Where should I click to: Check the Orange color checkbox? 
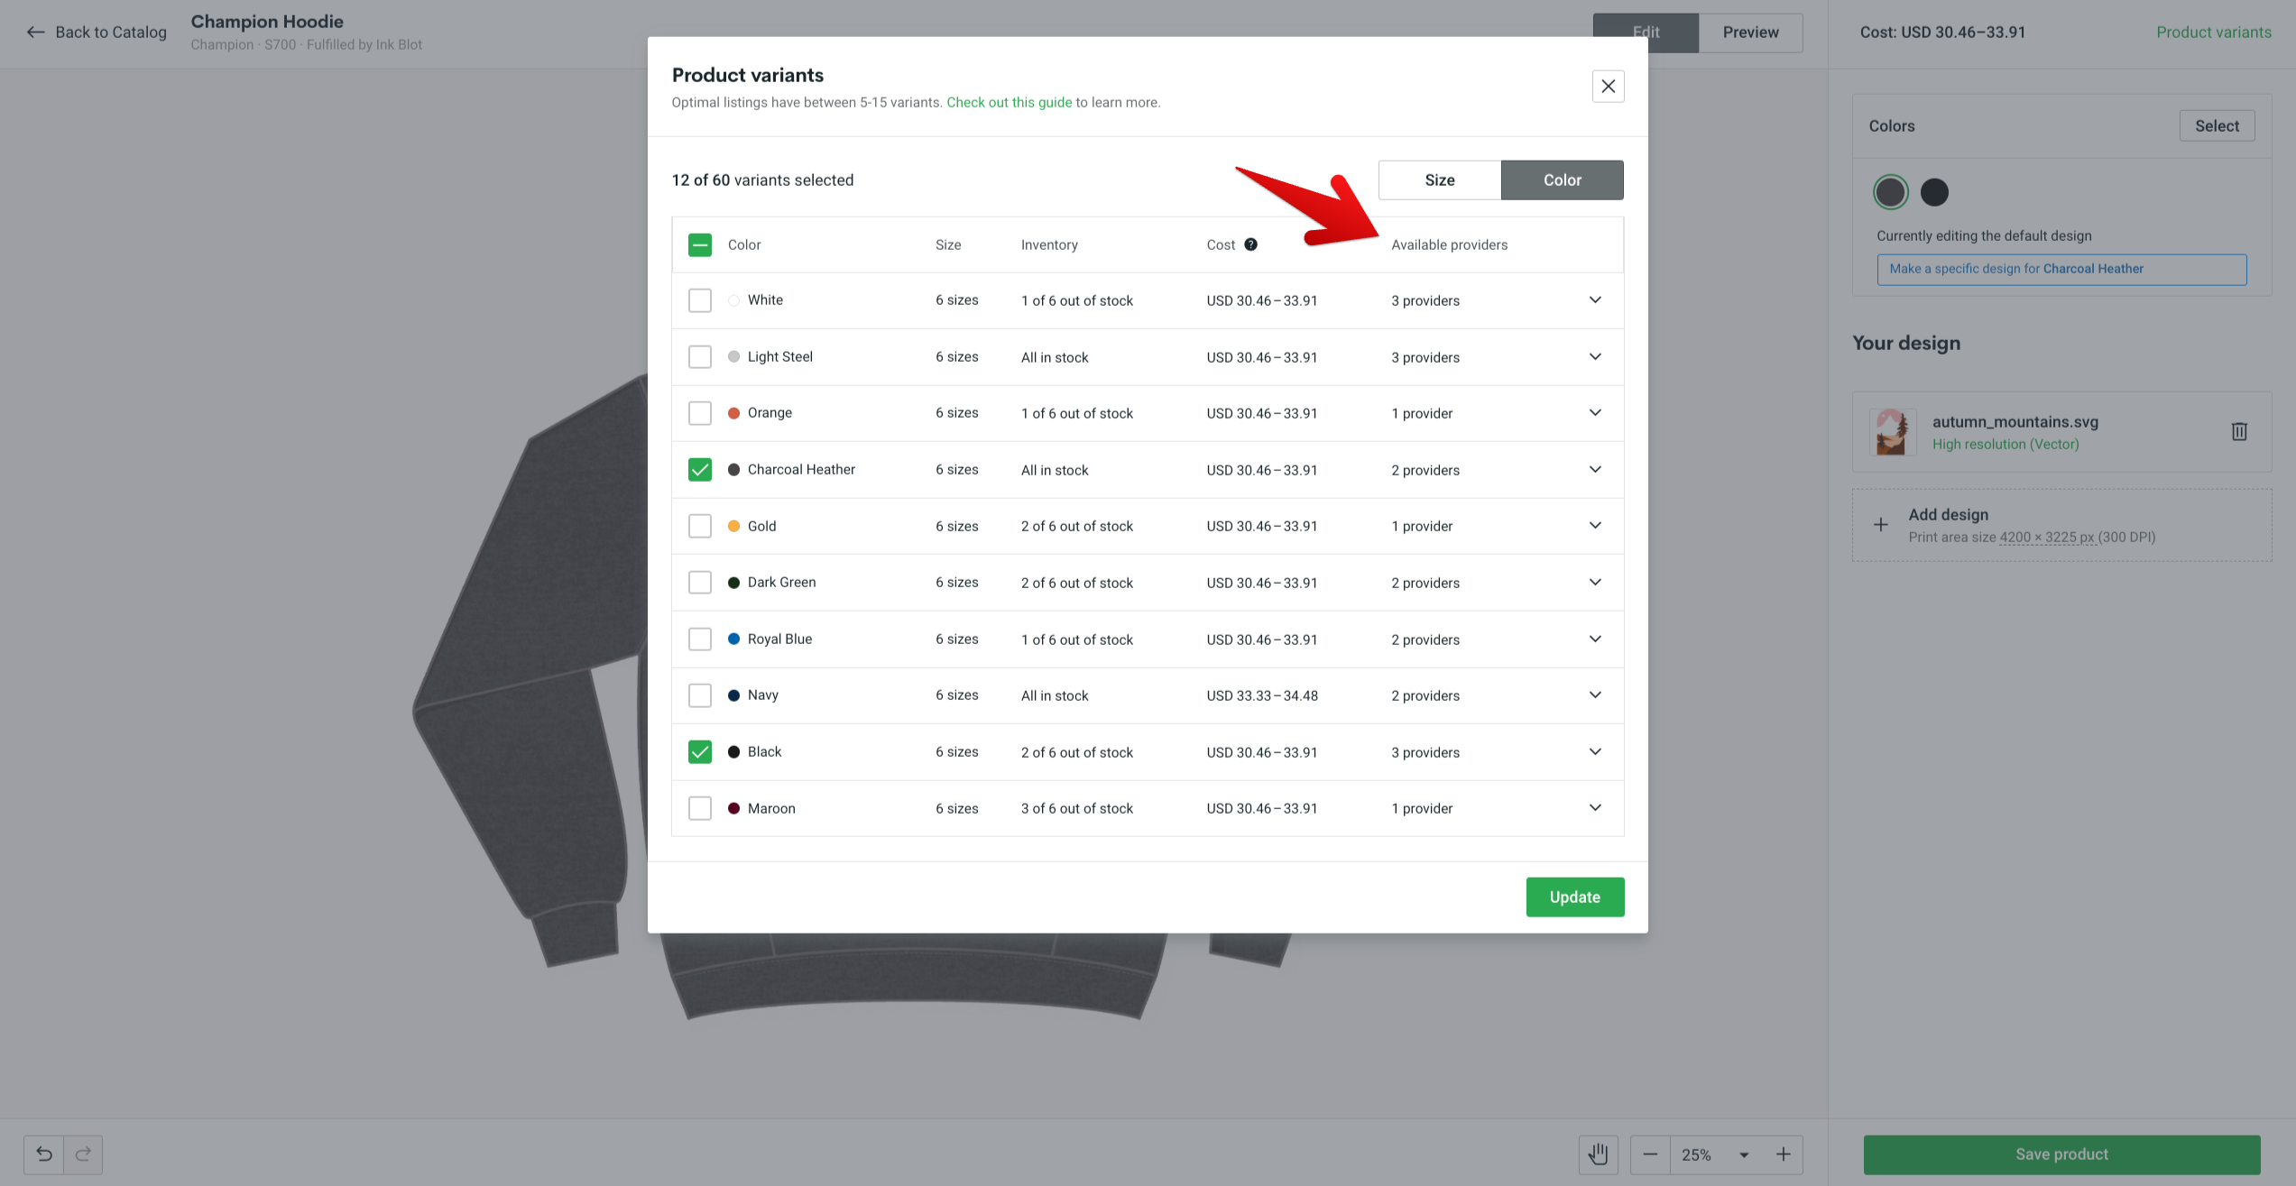pos(700,413)
